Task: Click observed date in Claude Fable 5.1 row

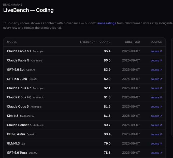Action: 131,51
